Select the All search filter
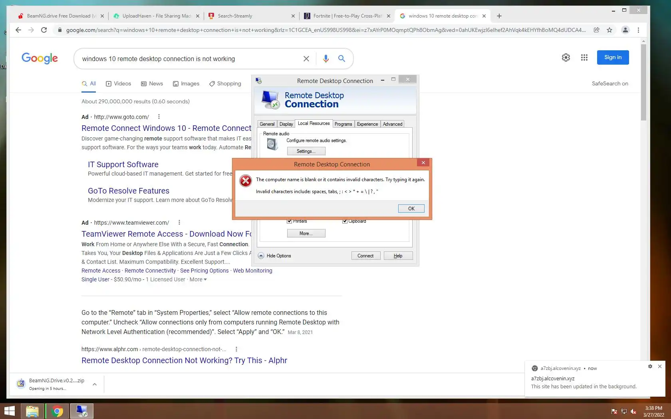This screenshot has width=671, height=419. click(89, 84)
